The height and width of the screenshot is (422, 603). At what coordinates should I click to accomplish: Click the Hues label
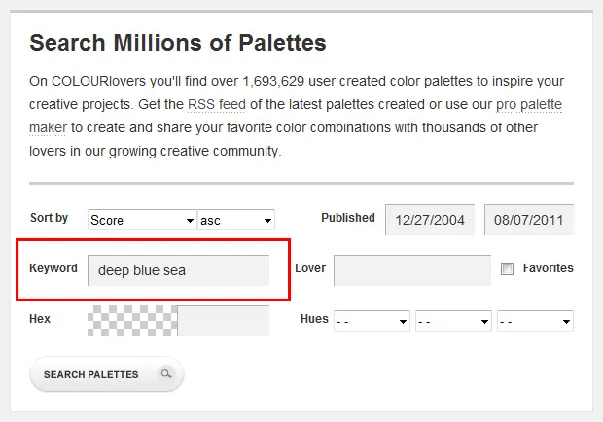314,319
